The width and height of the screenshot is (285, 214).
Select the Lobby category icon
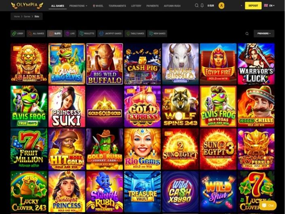point(15,34)
